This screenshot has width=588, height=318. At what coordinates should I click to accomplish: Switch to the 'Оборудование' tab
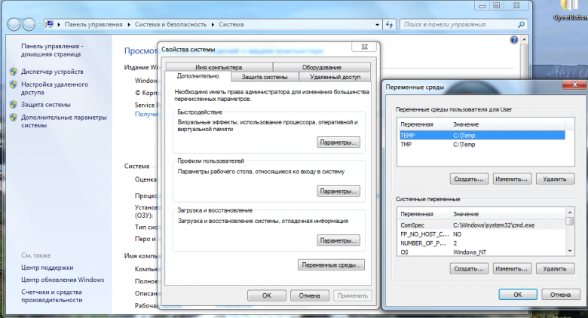click(322, 67)
